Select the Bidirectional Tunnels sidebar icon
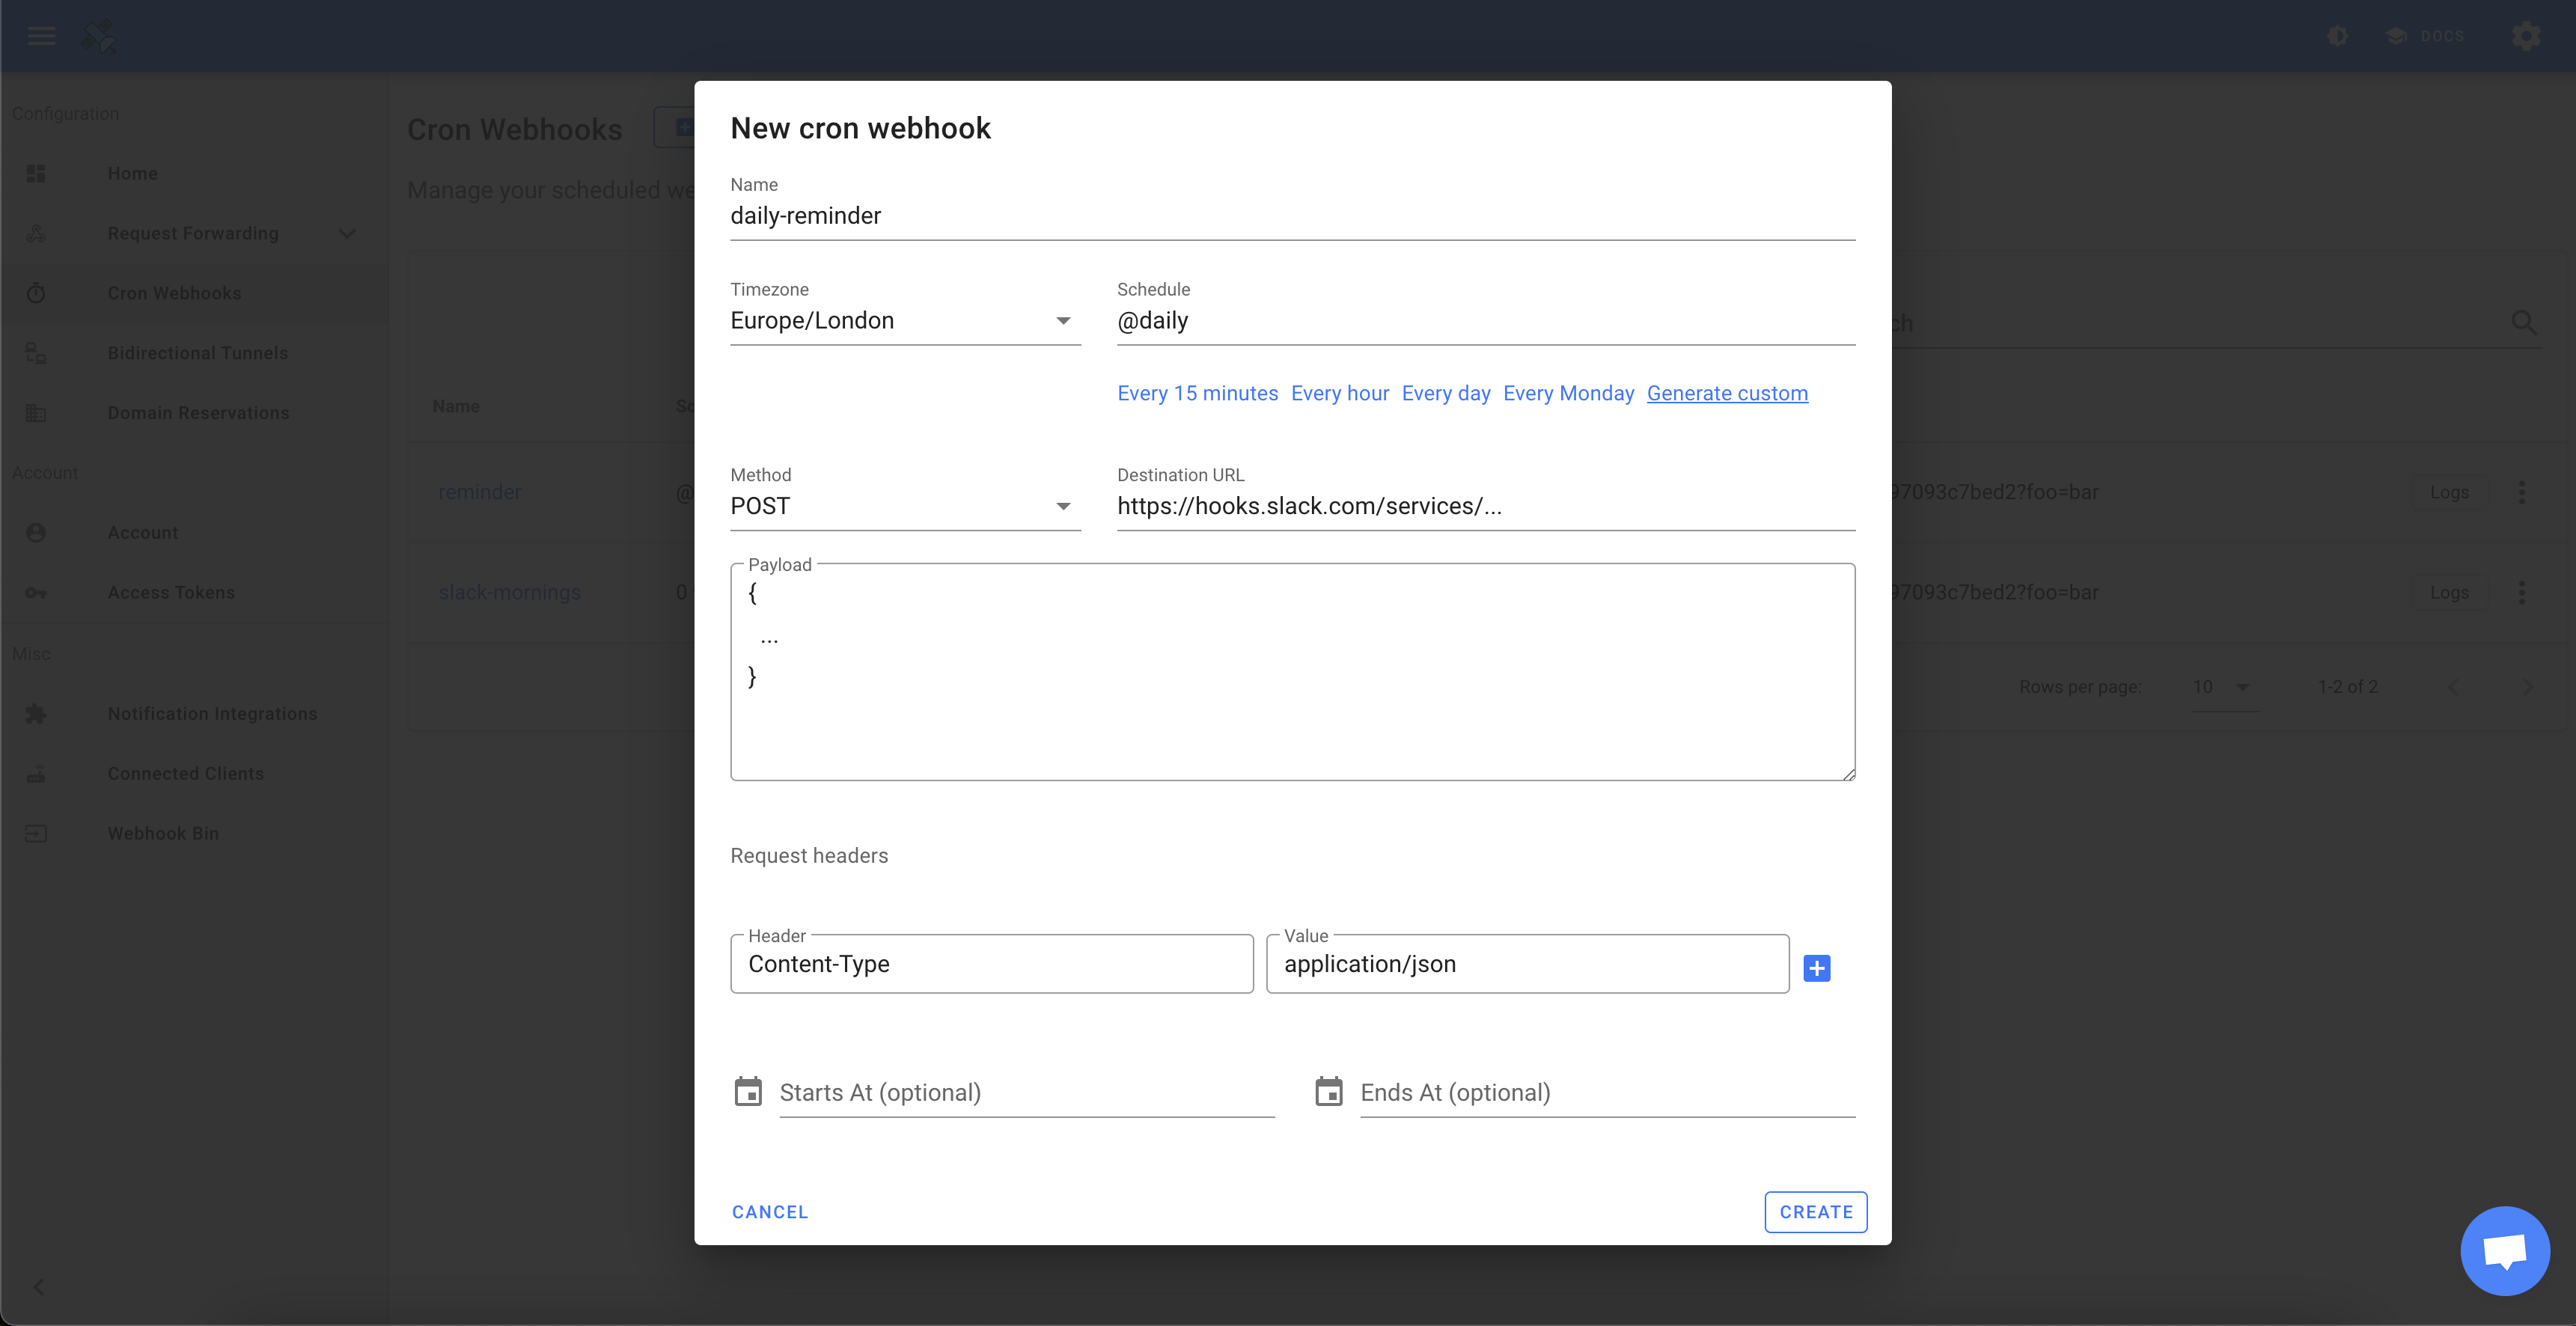Viewport: 2576px width, 1326px height. tap(36, 353)
